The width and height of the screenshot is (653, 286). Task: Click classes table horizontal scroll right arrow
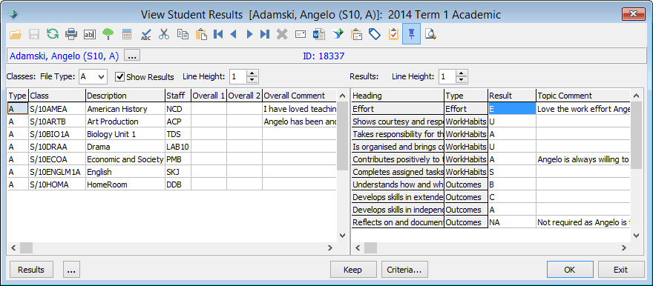tap(330, 247)
